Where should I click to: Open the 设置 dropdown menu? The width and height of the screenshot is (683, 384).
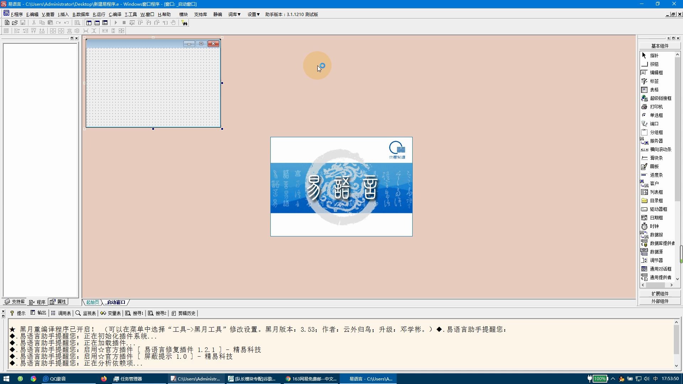[x=254, y=15]
